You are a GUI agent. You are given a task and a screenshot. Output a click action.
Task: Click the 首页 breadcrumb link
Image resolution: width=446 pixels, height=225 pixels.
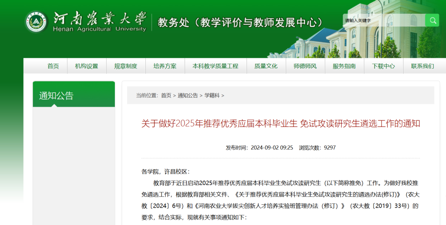pyautogui.click(x=166, y=96)
